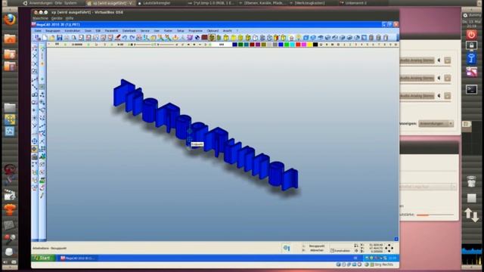This screenshot has width=484, height=272.
Task: Click the open folder icon in MegaCAD toolbar
Action: tap(52, 38)
